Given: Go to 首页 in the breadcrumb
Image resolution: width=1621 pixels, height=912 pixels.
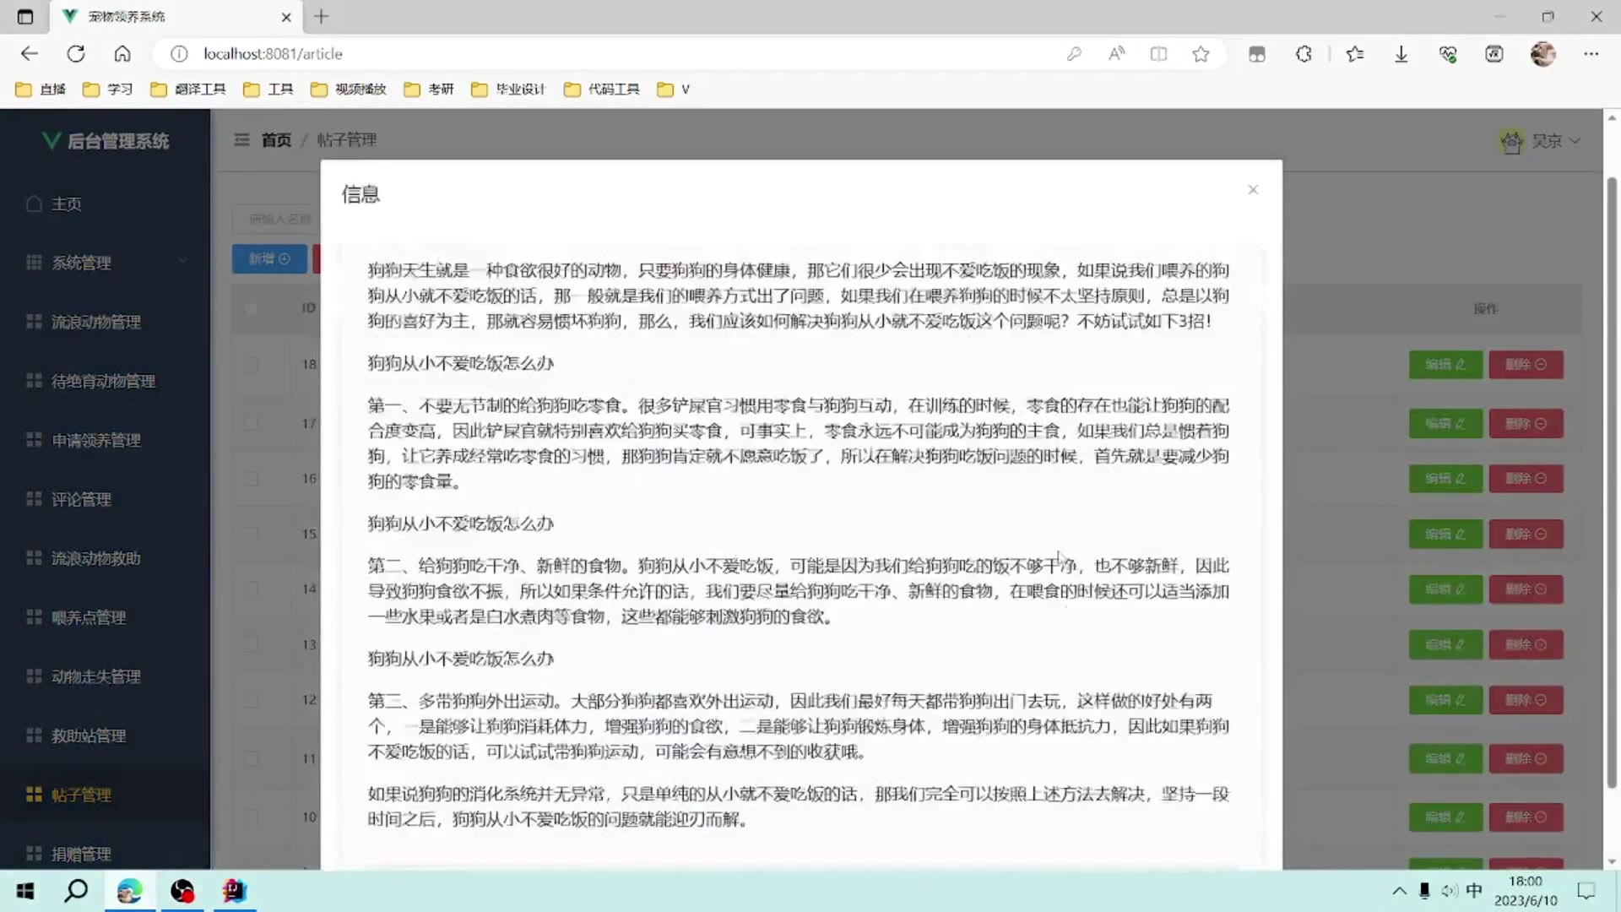Looking at the screenshot, I should tap(276, 140).
